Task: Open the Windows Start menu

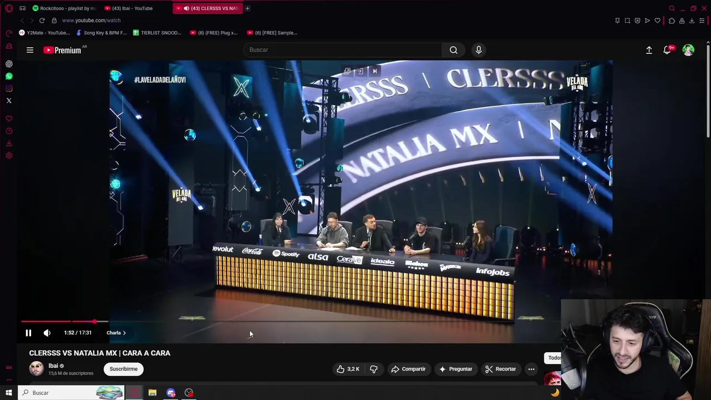Action: click(9, 393)
